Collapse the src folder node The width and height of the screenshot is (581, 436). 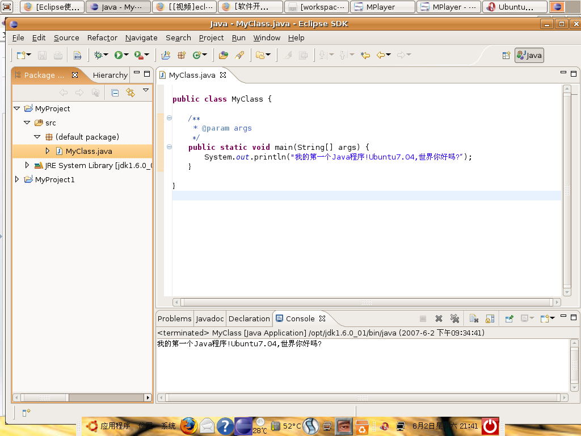point(27,123)
